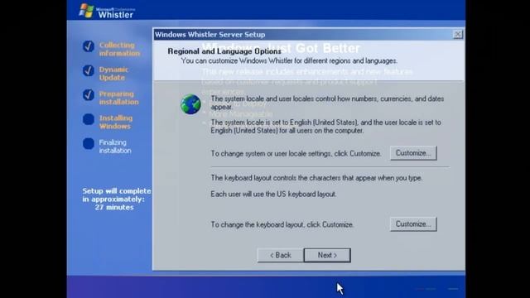Click the Dynamic Update checkmark icon
The width and height of the screenshot is (530, 298).
click(89, 70)
